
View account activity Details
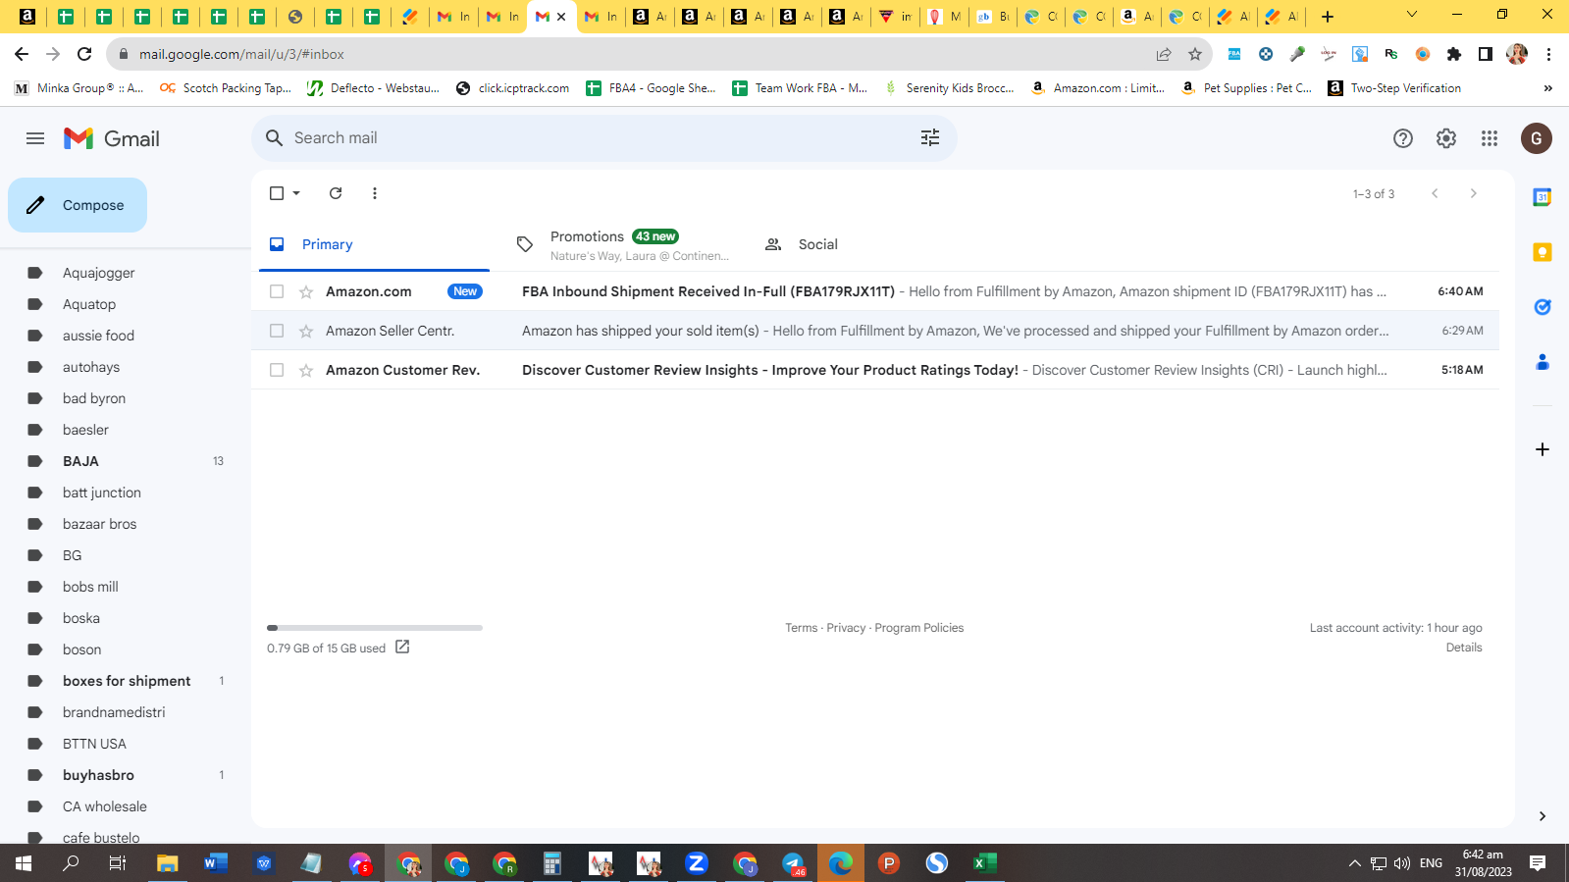(x=1464, y=648)
